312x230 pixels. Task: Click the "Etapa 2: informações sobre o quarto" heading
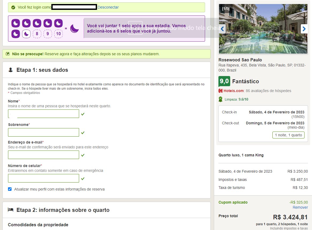coord(63,210)
